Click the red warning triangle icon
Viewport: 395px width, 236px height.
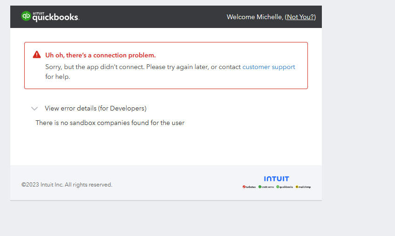[37, 55]
